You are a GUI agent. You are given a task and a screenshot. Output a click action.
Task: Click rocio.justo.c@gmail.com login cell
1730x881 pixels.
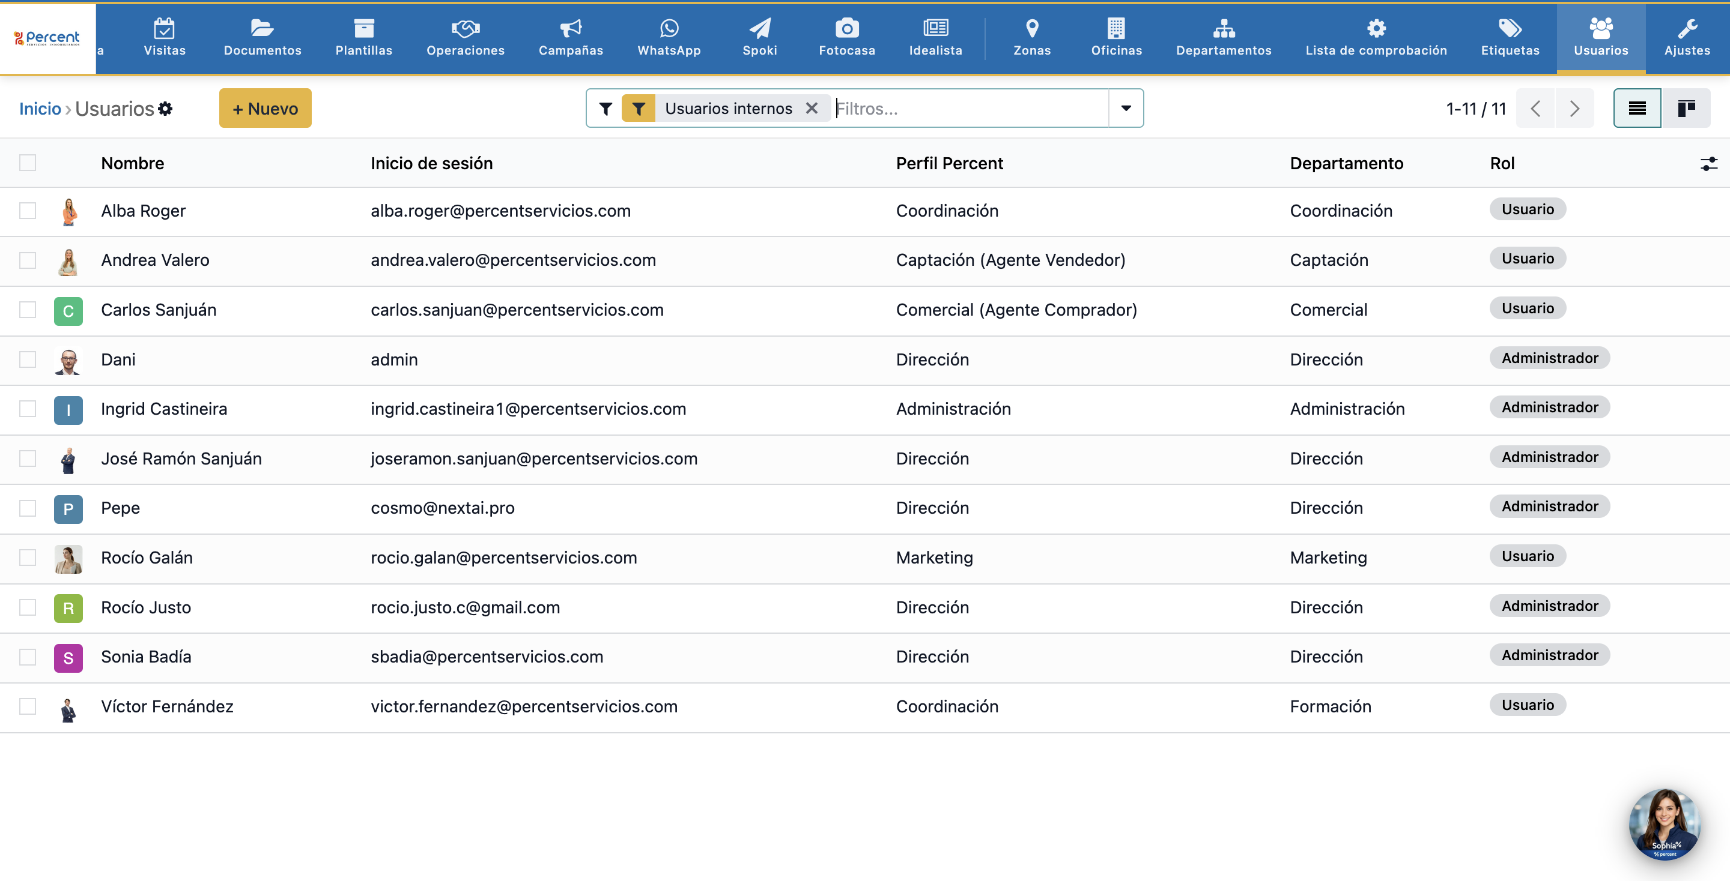pyautogui.click(x=466, y=607)
